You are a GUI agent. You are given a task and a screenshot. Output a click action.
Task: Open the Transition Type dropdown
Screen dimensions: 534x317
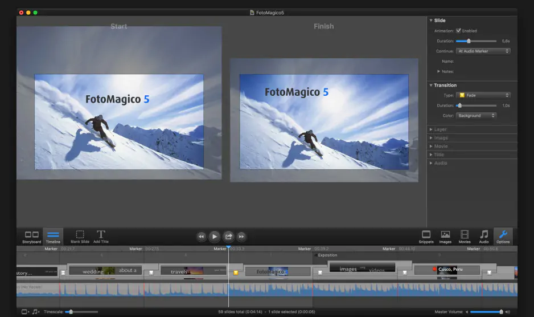(483, 95)
